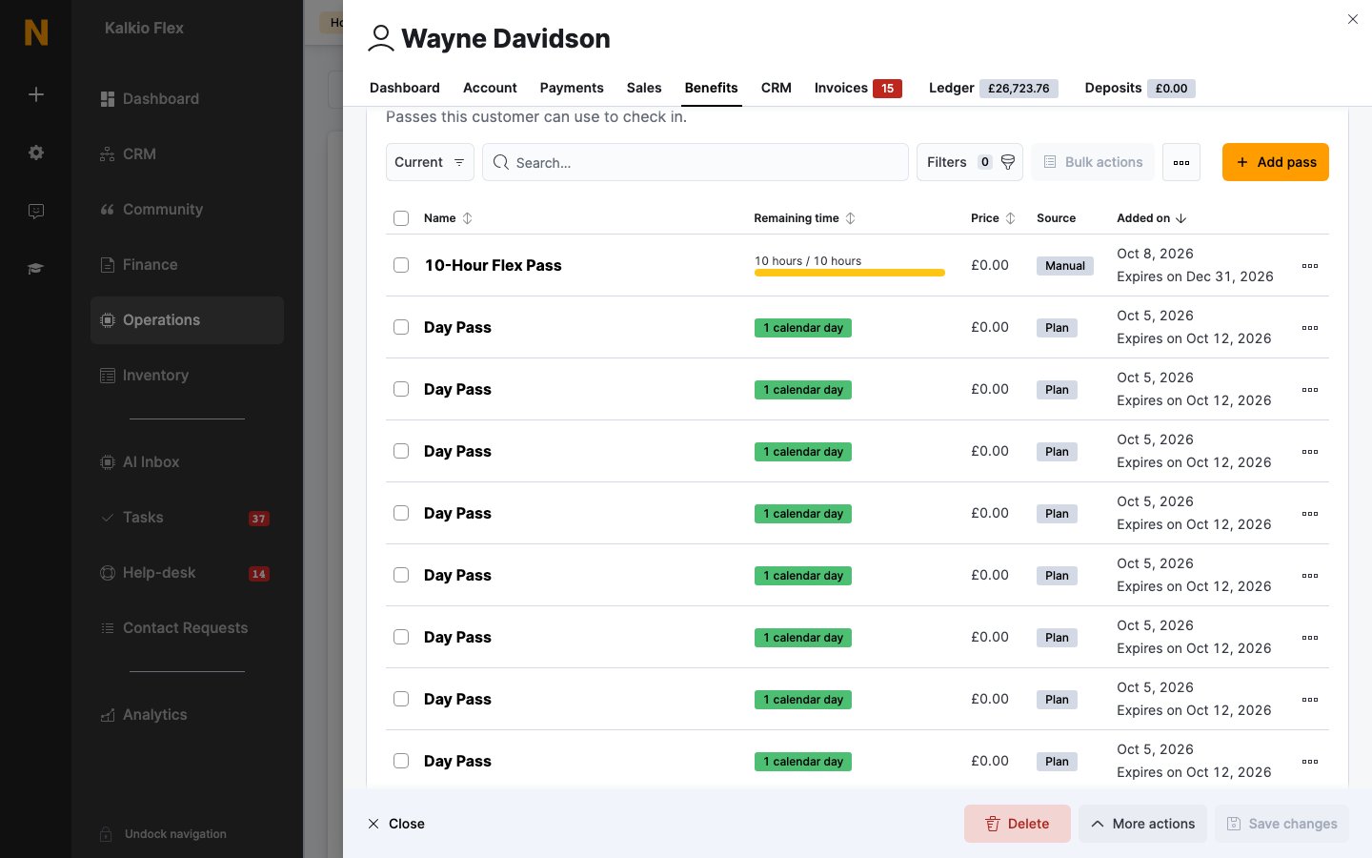Open the chat monitor icon in left rail

[36, 211]
